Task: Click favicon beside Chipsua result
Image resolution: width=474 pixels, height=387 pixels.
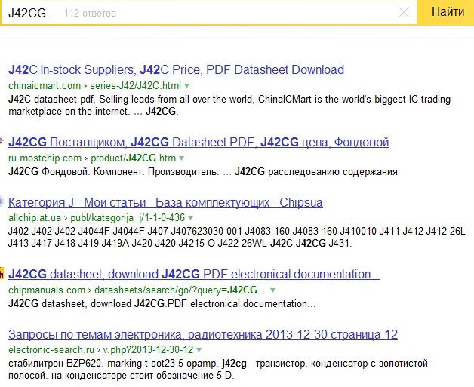Action: click(2, 201)
